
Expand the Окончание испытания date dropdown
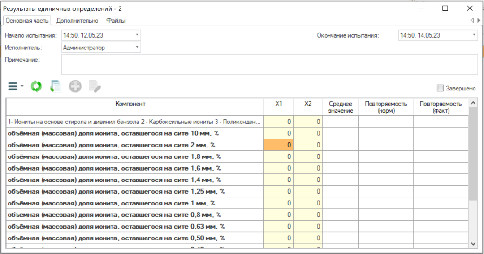pos(474,35)
